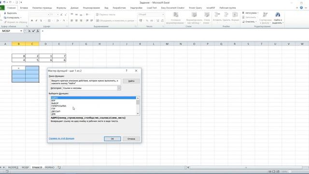
Task: Click OK in the function wizard
Action: (112, 139)
